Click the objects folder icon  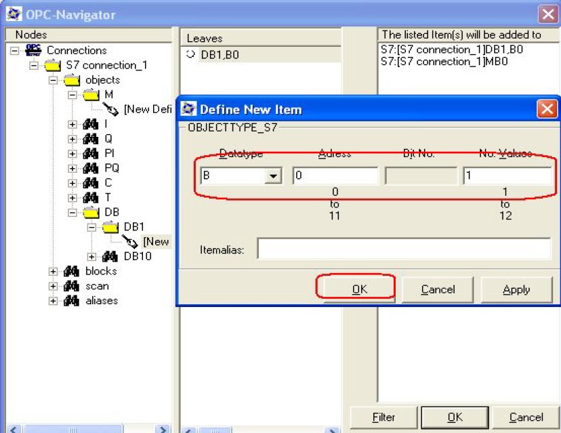click(x=72, y=80)
